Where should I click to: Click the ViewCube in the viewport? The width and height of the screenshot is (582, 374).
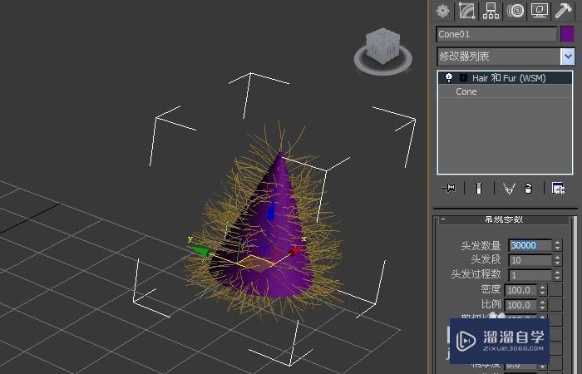tap(383, 47)
